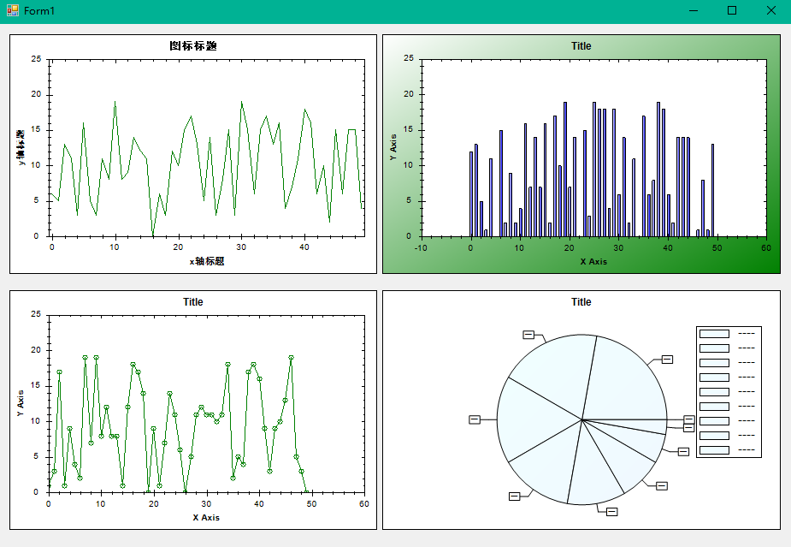
Task: Click the rightmost bar in the bar chart
Action: click(713, 190)
